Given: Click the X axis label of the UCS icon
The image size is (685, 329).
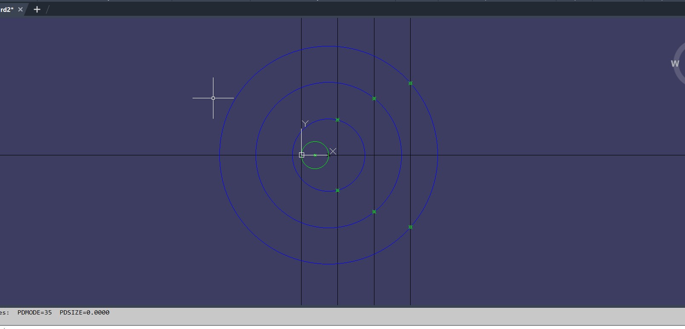Looking at the screenshot, I should pos(333,152).
